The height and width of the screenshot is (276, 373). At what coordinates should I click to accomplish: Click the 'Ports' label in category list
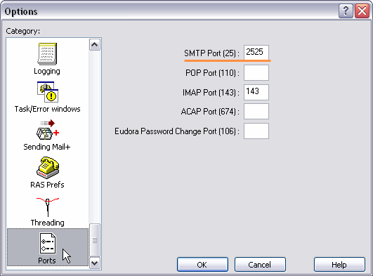pyautogui.click(x=47, y=261)
